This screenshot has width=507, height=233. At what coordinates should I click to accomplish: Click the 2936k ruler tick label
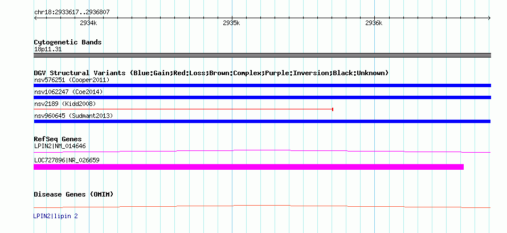pos(374,23)
